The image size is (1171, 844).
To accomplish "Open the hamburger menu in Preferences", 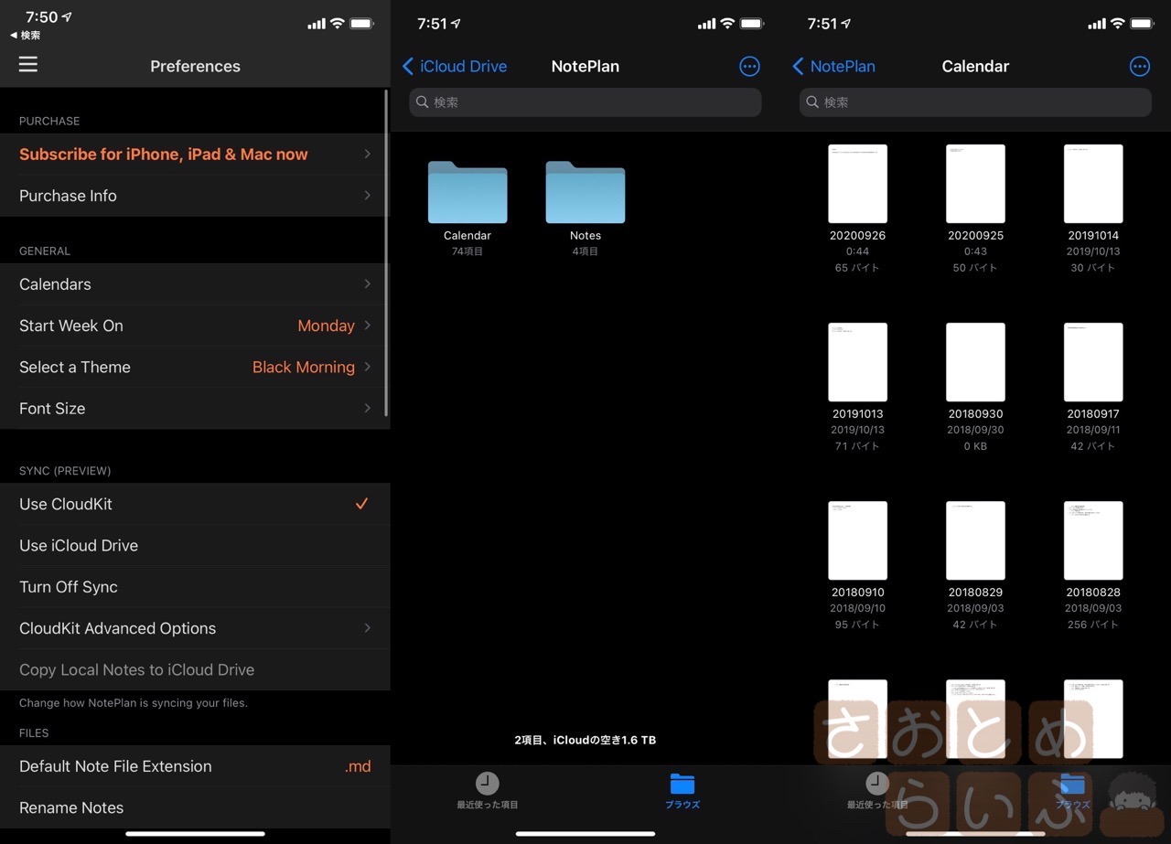I will [x=28, y=64].
